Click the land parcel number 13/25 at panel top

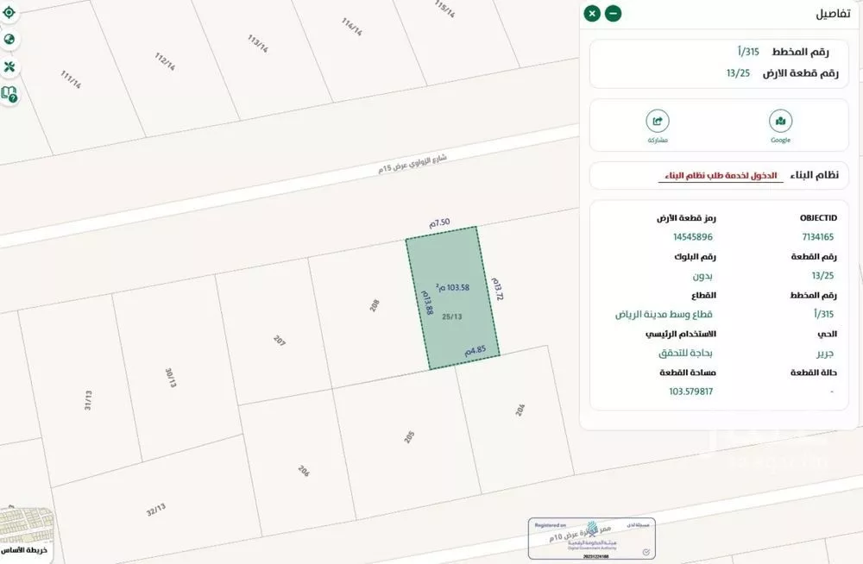pyautogui.click(x=738, y=72)
